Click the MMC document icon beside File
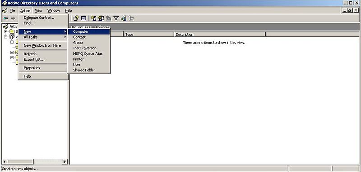Viewport: 361px width, 172px height. coord(5,10)
